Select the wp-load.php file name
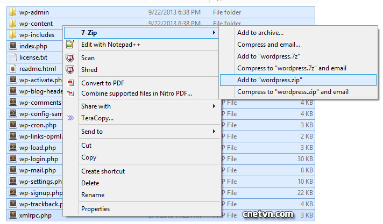383x224 pixels. (37, 148)
